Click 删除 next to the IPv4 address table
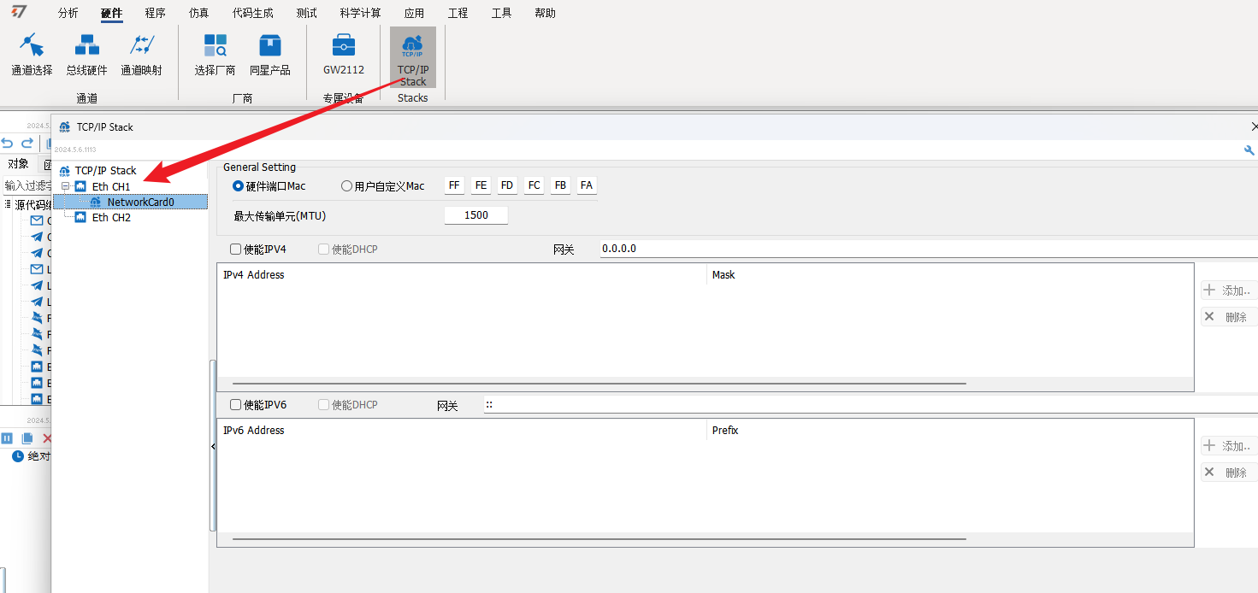The height and width of the screenshot is (593, 1258). tap(1229, 316)
